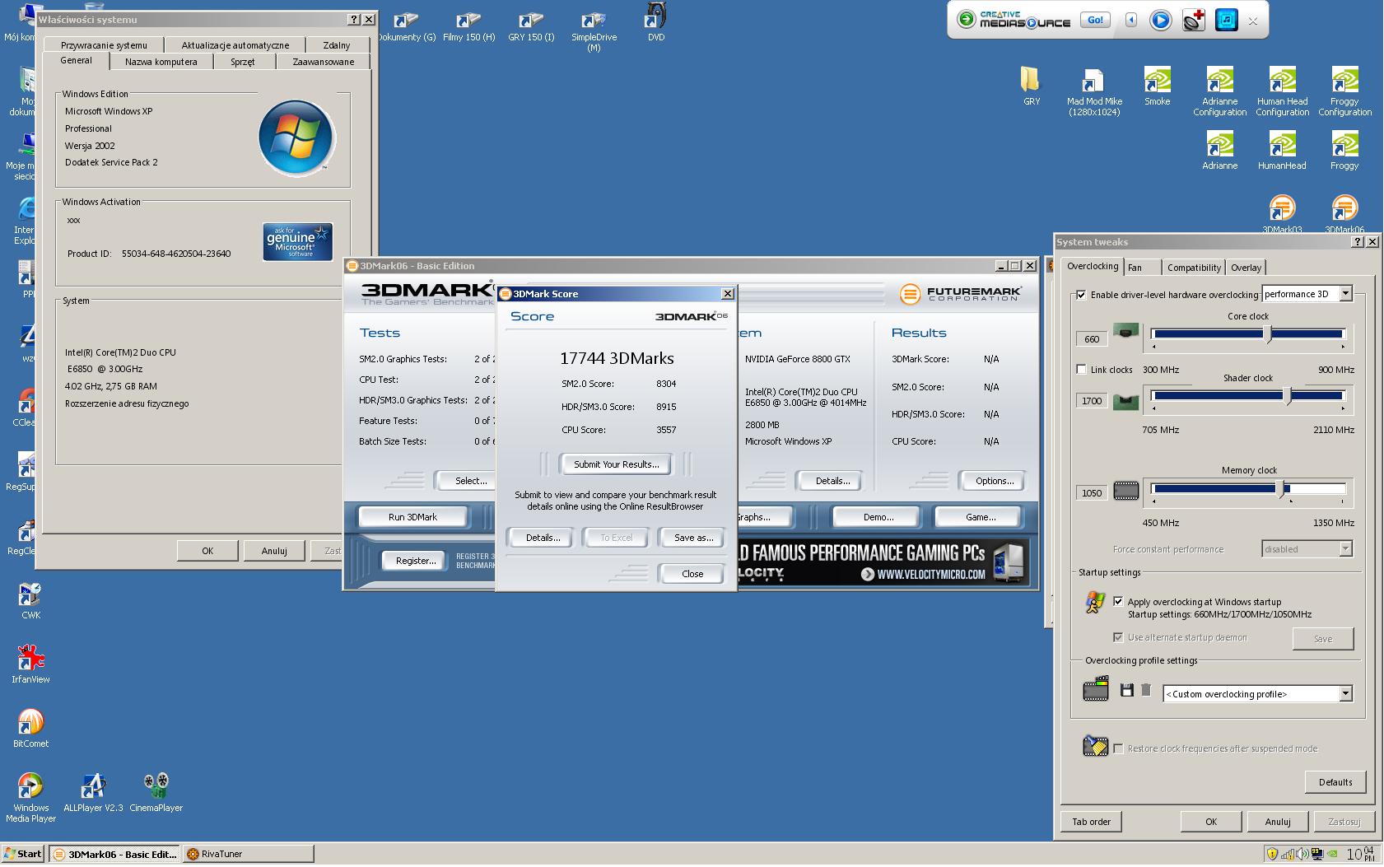The height and width of the screenshot is (867, 1384).
Task: Click the Tab order button
Action: (x=1091, y=822)
